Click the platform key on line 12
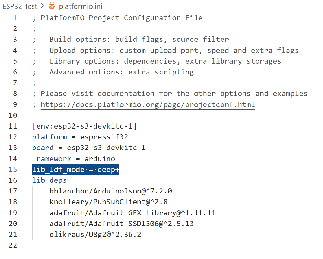The image size is (323, 259). click(49, 137)
